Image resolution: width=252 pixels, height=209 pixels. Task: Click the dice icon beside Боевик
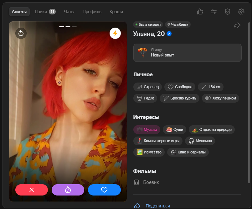136,182
